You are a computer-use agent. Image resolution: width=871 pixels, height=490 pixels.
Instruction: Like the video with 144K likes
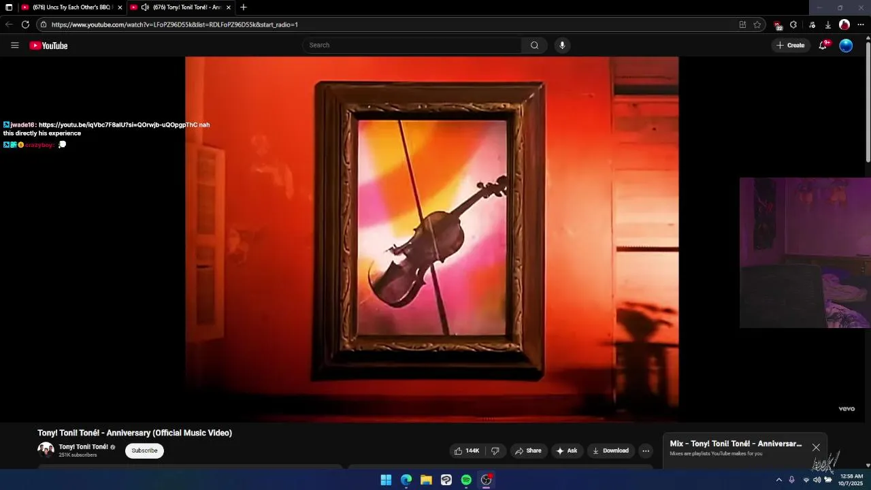tap(467, 451)
